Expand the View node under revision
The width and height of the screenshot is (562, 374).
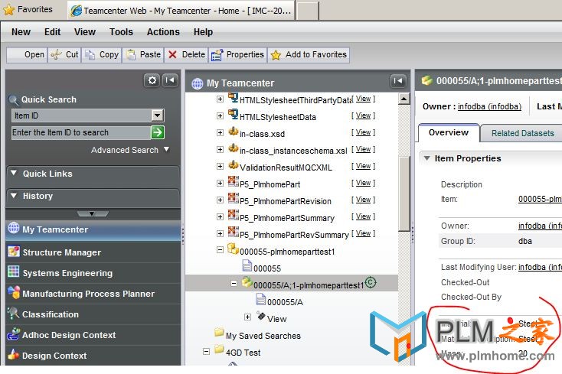pos(247,317)
